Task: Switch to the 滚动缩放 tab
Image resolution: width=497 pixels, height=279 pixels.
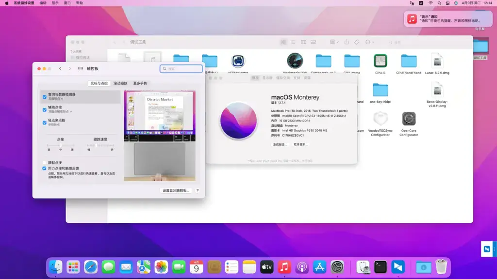Action: (120, 83)
